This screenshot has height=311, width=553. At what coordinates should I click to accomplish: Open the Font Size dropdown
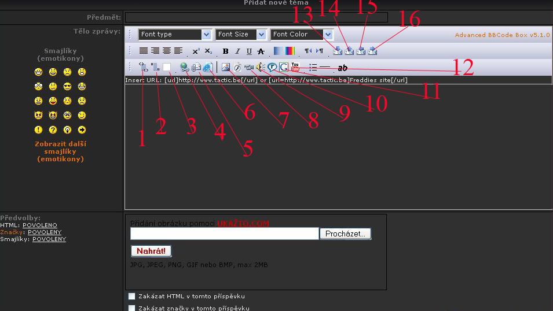click(240, 34)
